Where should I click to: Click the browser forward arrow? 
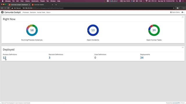(x=5, y=8)
